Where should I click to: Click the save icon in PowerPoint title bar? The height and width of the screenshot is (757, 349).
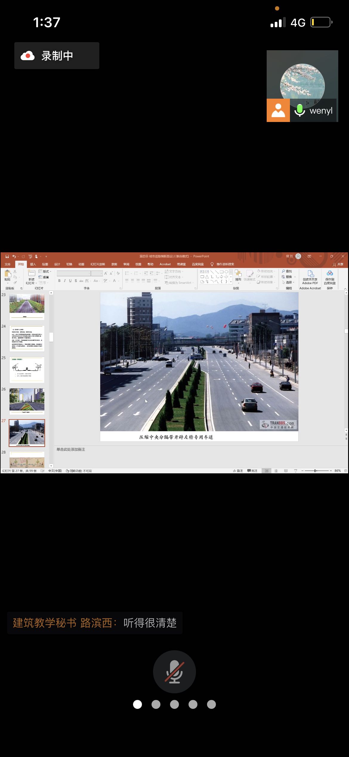[7, 256]
